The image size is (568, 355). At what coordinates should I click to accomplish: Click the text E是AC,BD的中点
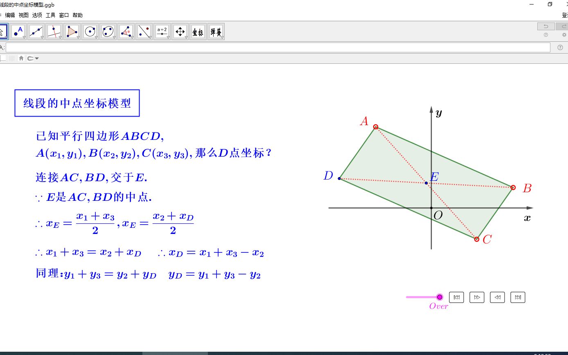99,197
